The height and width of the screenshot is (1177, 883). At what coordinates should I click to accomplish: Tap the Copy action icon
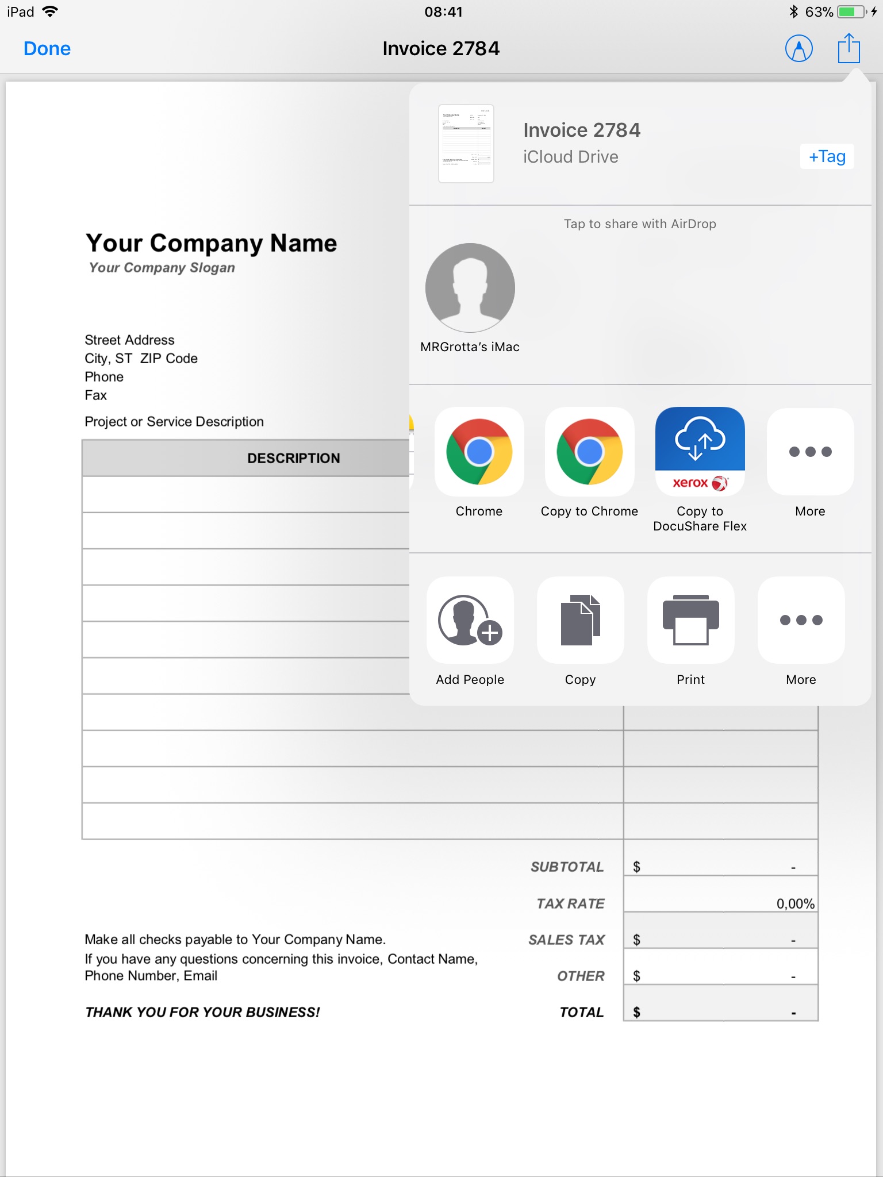click(x=581, y=620)
